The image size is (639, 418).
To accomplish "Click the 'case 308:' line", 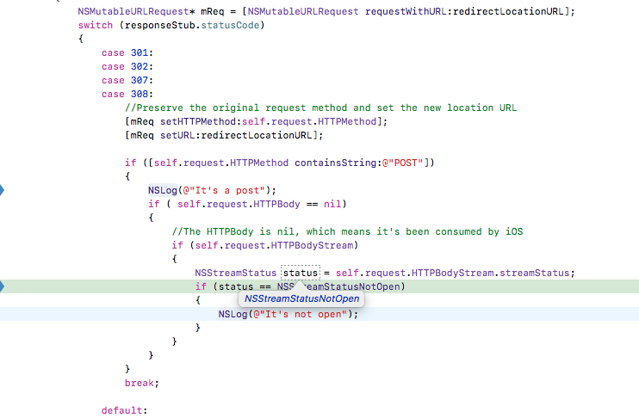I will (x=127, y=94).
